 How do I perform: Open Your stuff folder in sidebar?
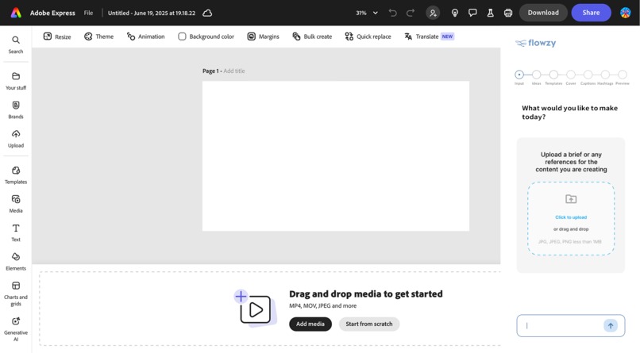pyautogui.click(x=16, y=81)
